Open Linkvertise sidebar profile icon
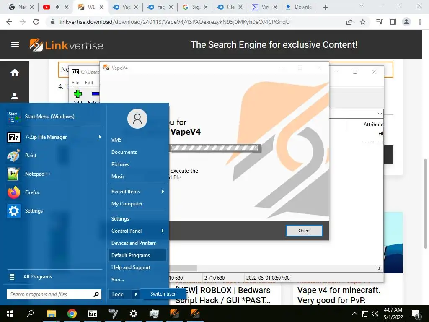 point(15,96)
